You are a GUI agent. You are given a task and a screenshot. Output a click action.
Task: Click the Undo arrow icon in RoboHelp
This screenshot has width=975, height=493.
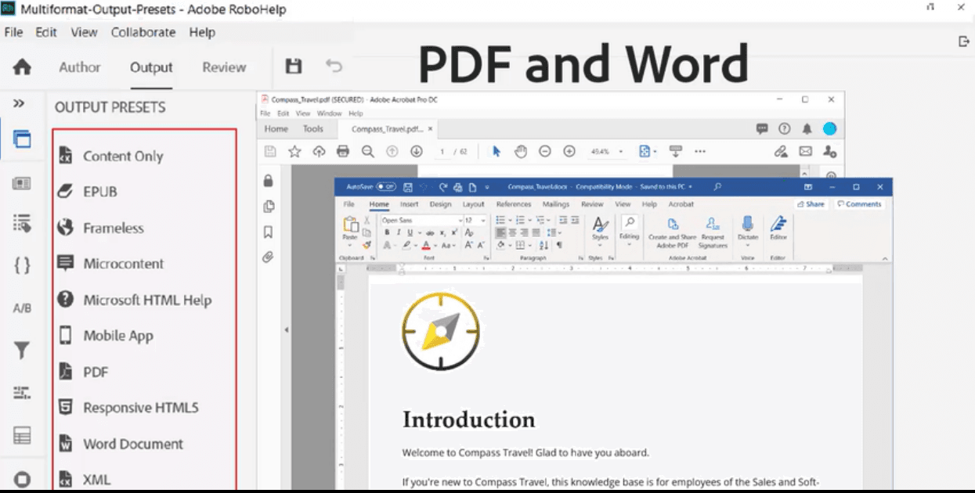coord(334,67)
